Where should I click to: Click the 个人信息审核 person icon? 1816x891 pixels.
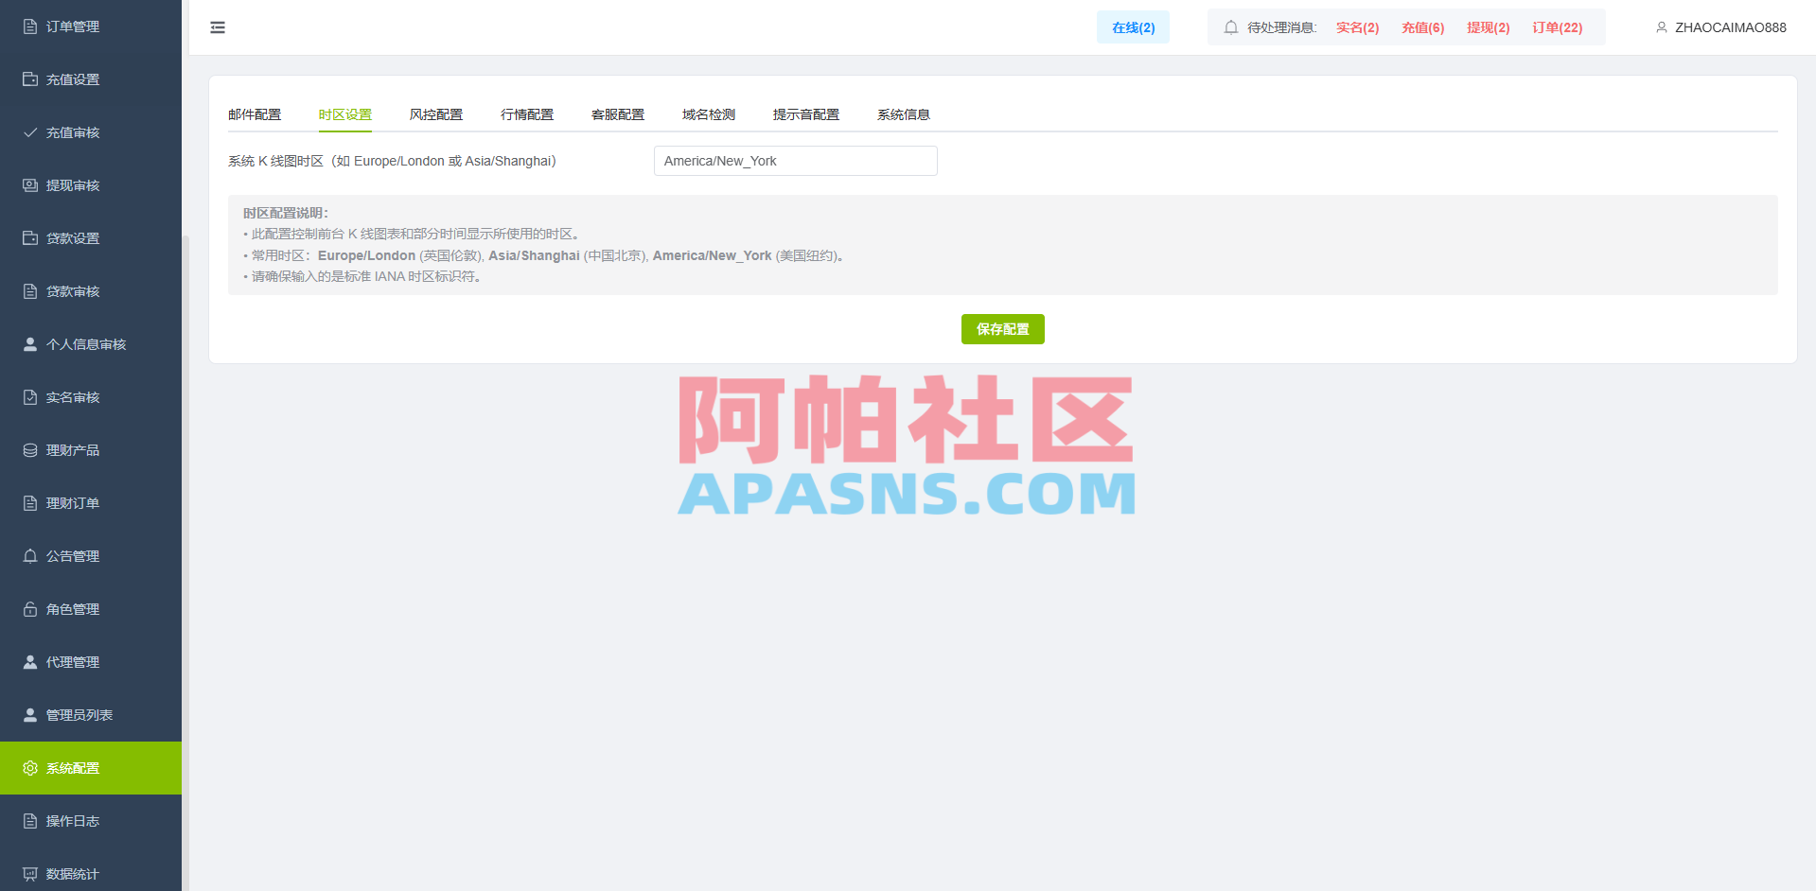tap(30, 344)
